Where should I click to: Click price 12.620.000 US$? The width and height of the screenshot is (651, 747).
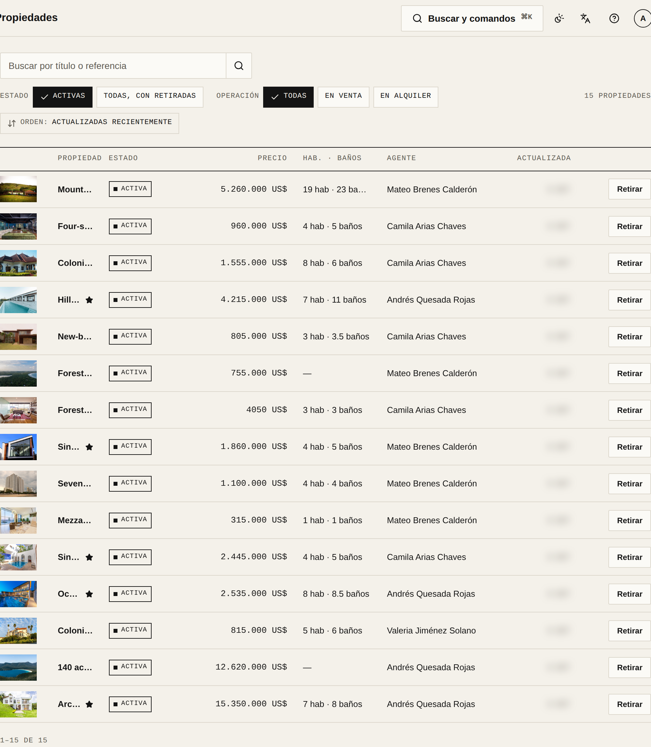(251, 667)
